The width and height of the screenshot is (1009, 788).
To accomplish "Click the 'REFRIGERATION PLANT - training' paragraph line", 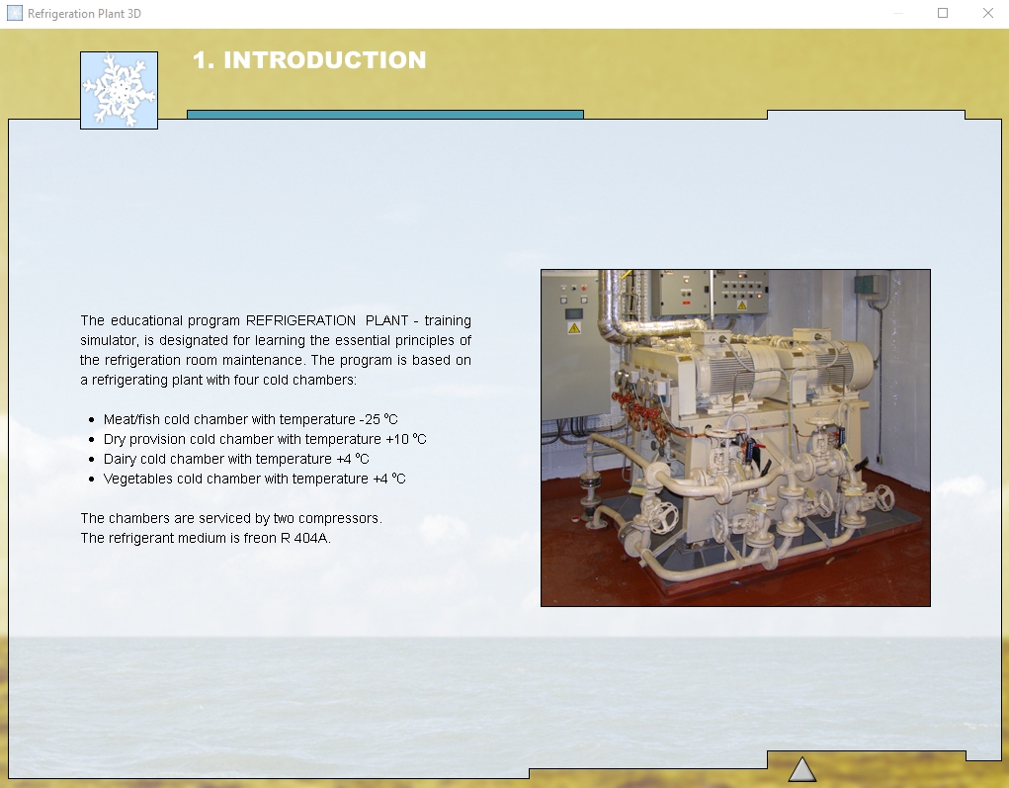I will 276,320.
